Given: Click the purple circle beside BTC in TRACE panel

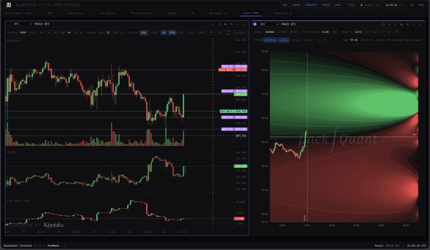Looking at the screenshot, I should tap(255, 24).
